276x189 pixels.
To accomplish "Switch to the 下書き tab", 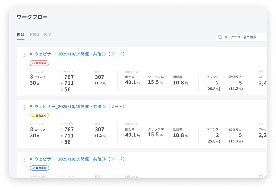I will point(34,35).
